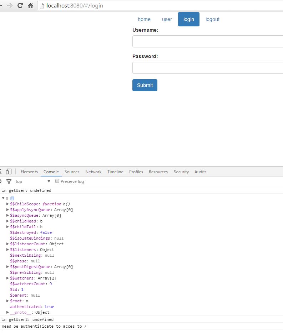Expand $$watchers array
Viewport: 283px width, 333px height.
[7, 278]
